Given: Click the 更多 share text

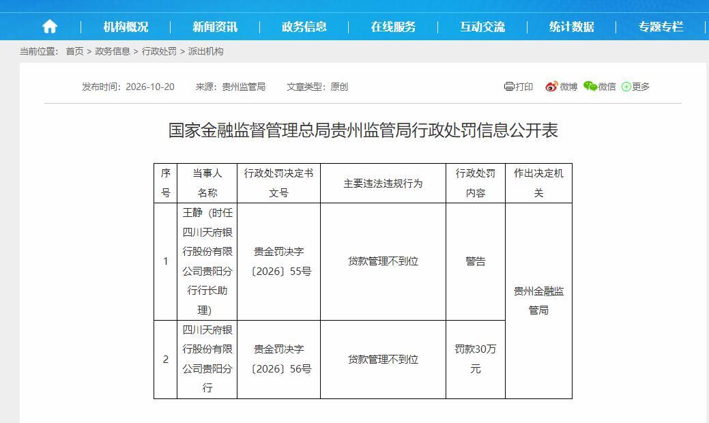Looking at the screenshot, I should (x=641, y=87).
